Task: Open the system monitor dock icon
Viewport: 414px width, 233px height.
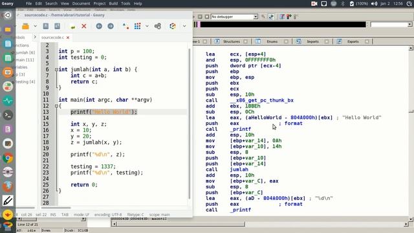Action: point(8,101)
